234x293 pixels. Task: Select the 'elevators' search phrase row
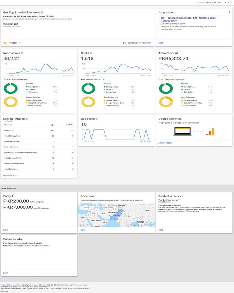(39, 130)
